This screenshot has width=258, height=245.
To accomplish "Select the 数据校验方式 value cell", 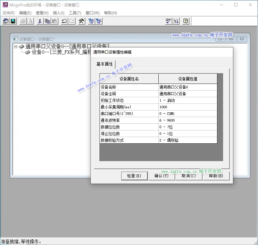I will tap(188, 140).
